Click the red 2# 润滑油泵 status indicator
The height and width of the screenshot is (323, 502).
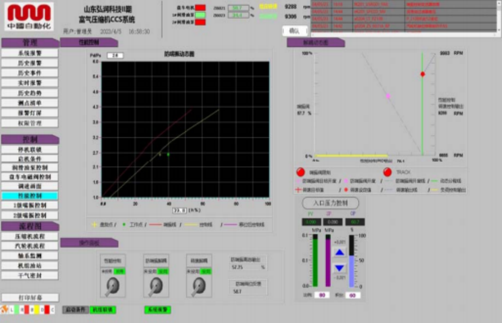click(201, 22)
